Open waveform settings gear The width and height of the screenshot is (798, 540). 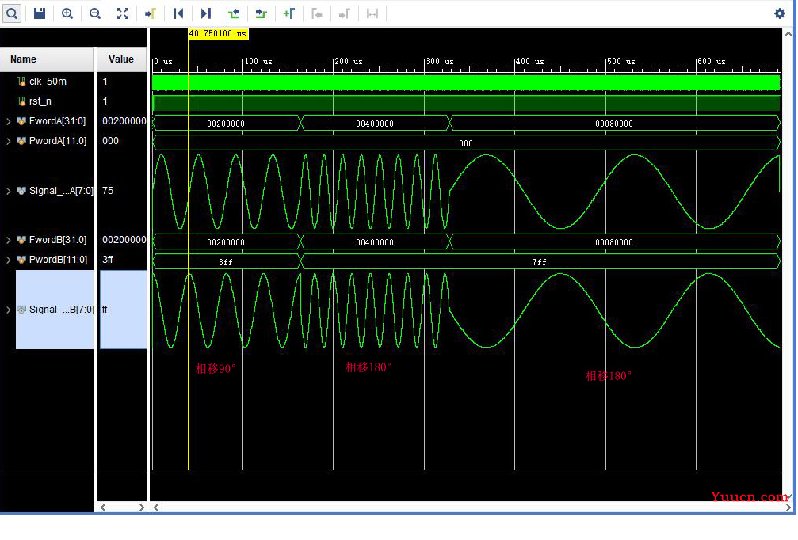780,13
